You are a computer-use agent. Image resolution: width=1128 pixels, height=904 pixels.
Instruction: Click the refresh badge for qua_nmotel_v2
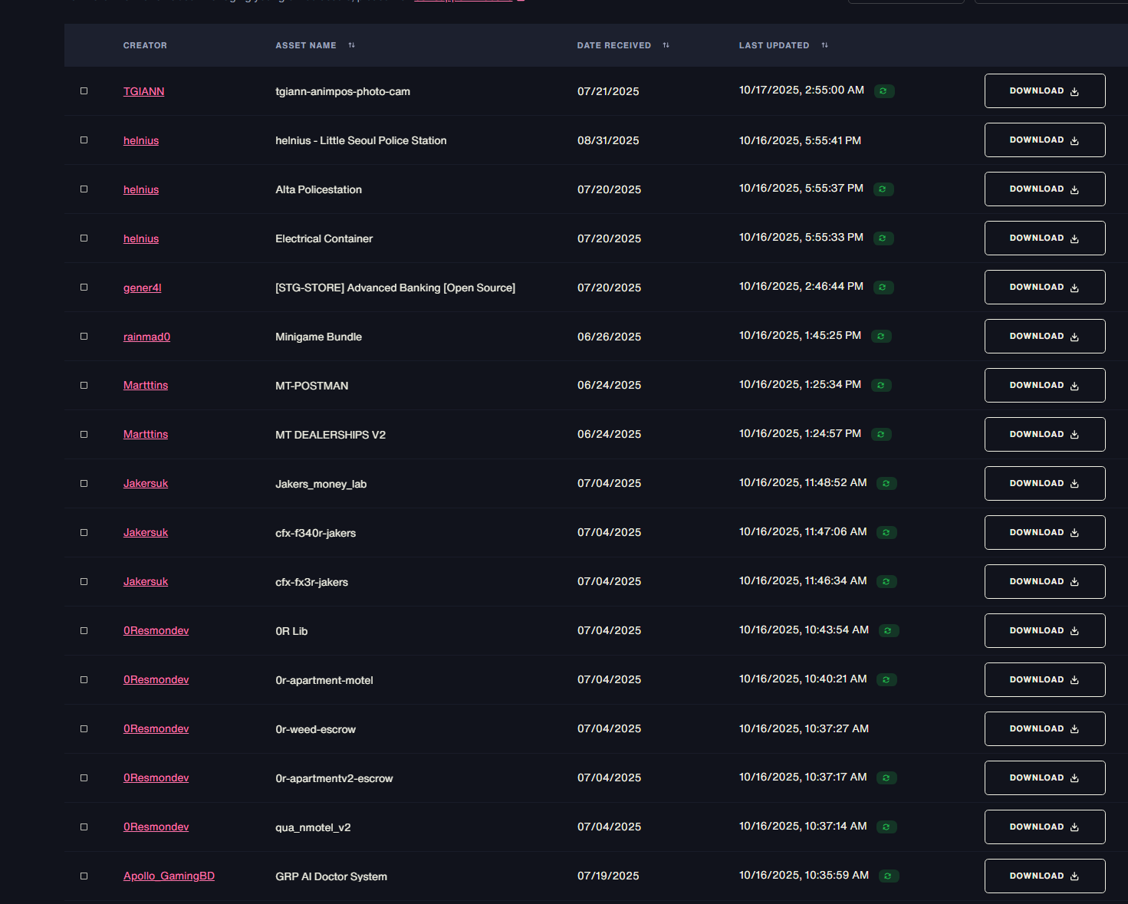click(x=886, y=827)
